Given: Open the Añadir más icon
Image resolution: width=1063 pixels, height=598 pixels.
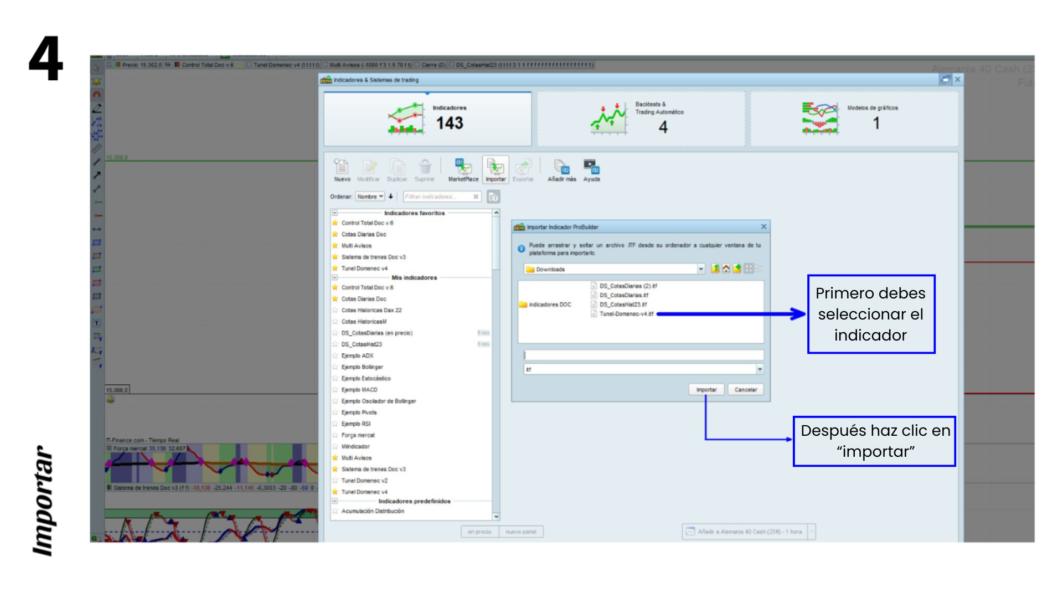Looking at the screenshot, I should click(x=561, y=167).
